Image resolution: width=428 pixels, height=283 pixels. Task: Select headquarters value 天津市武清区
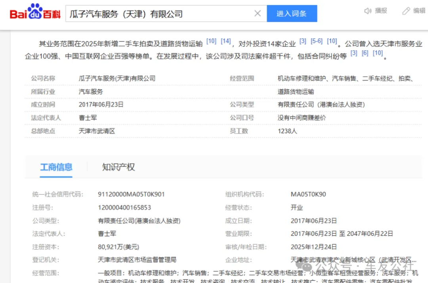(97, 131)
